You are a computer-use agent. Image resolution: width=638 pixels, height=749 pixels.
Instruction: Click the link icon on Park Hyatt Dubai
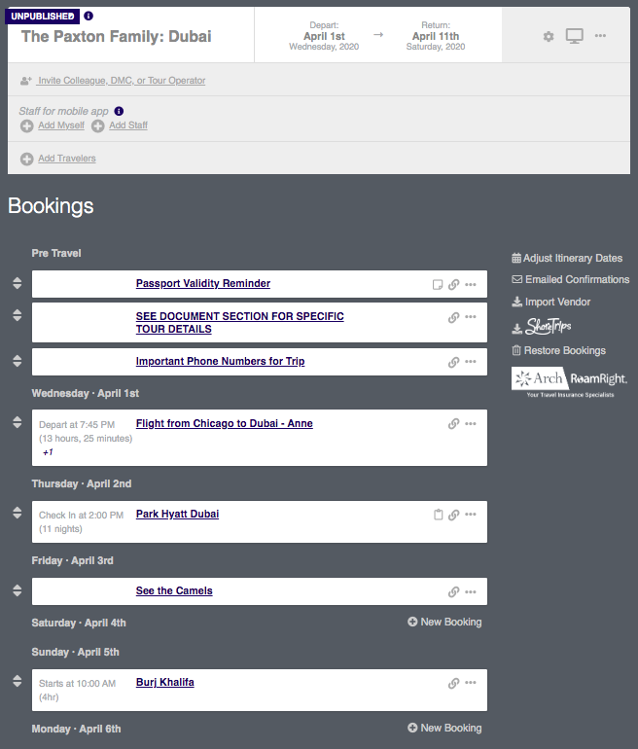(x=453, y=515)
